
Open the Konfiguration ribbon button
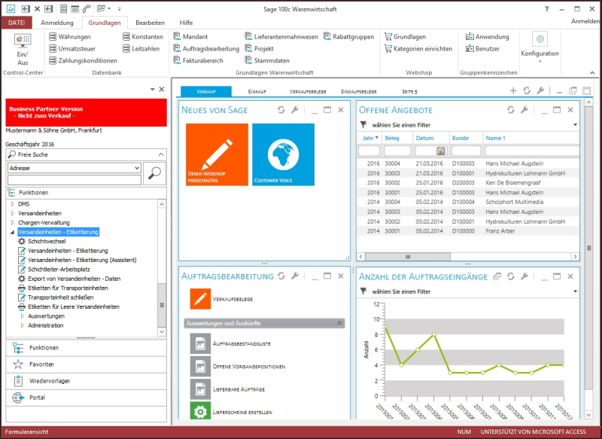[540, 44]
